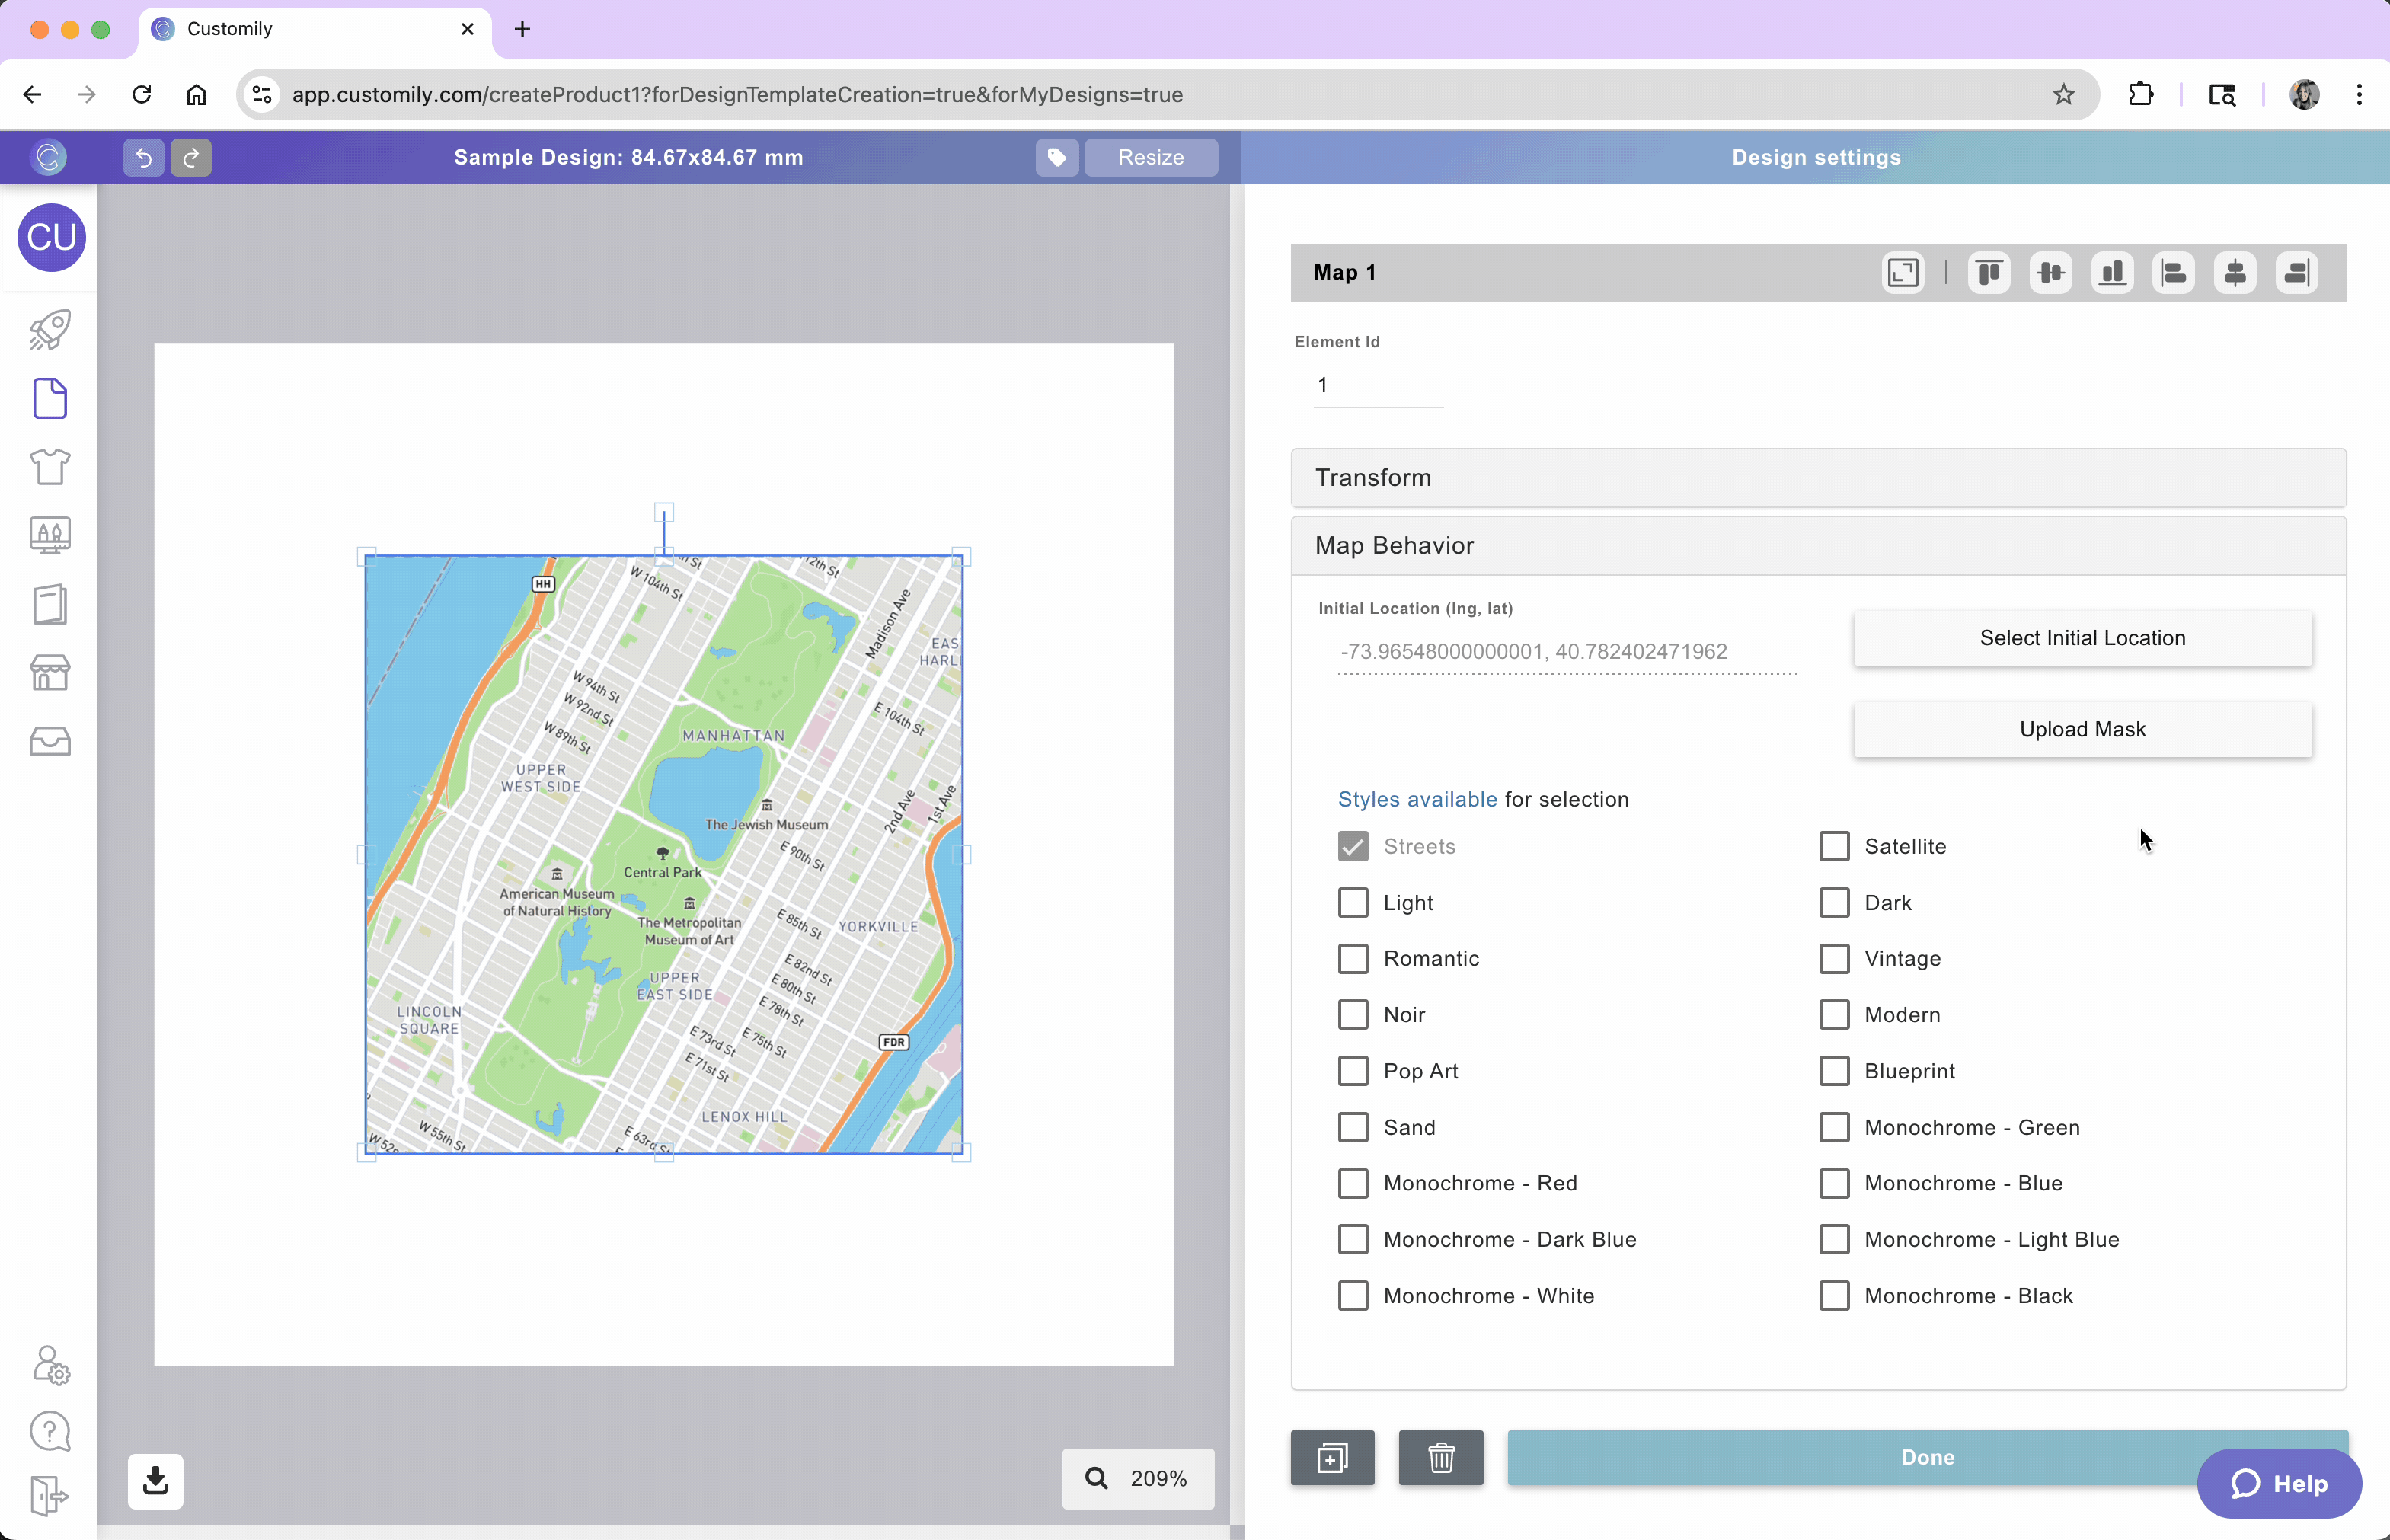The height and width of the screenshot is (1540, 2390).
Task: Check the Vintage style option
Action: tap(1834, 958)
